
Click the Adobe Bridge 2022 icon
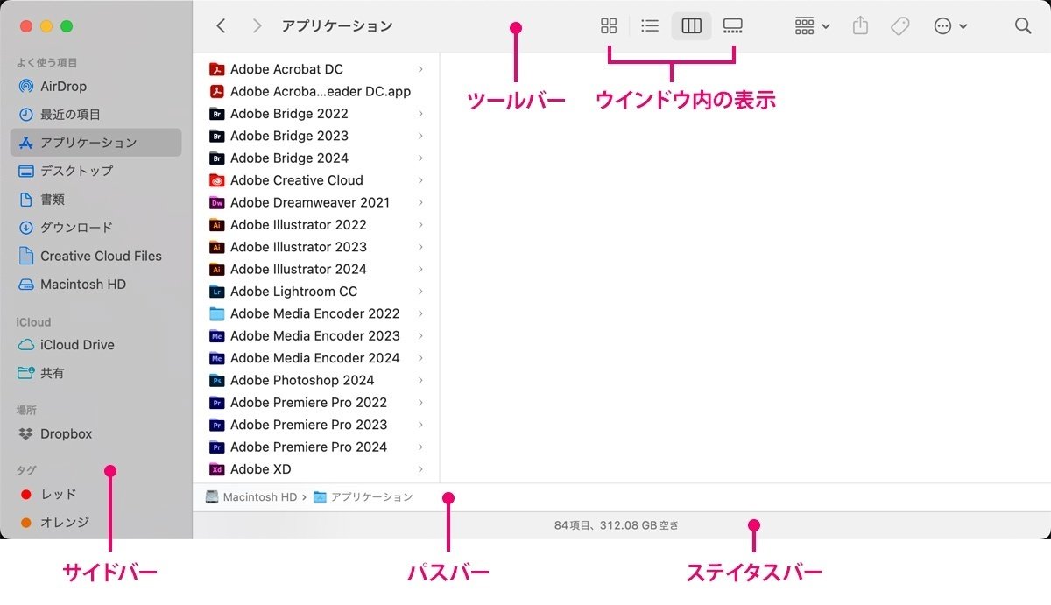[x=217, y=114]
